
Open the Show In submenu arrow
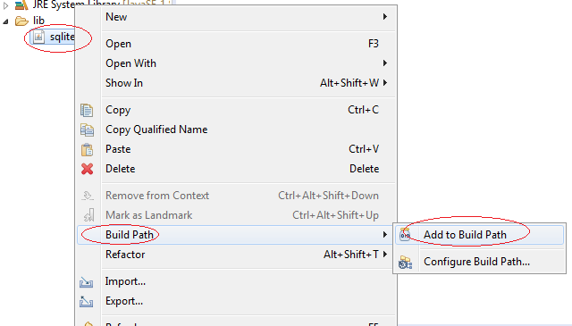385,83
